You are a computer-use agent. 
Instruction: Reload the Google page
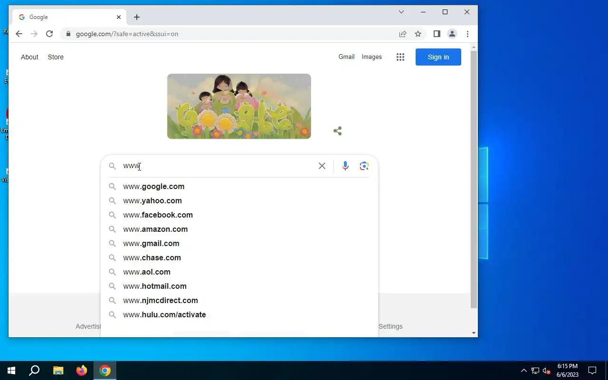49,34
